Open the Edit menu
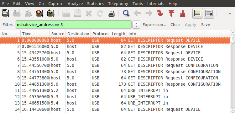 coord(17,3)
